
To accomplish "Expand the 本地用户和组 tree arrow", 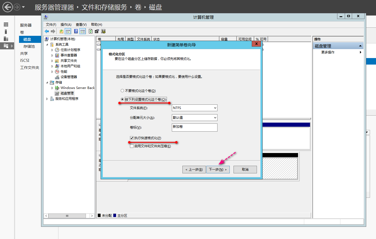I will 52,66.
